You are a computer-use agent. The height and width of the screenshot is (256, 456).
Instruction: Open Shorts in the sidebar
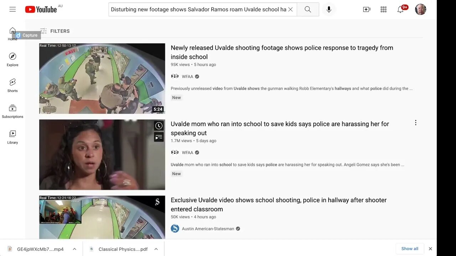coord(12,86)
